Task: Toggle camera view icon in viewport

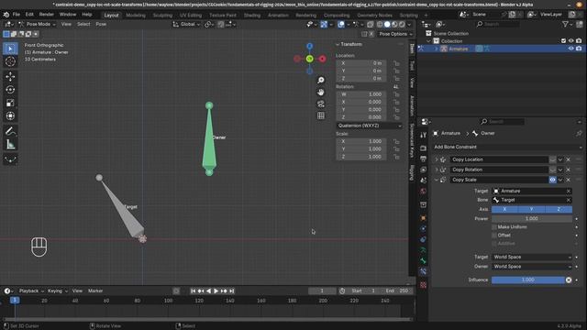Action: tap(321, 104)
